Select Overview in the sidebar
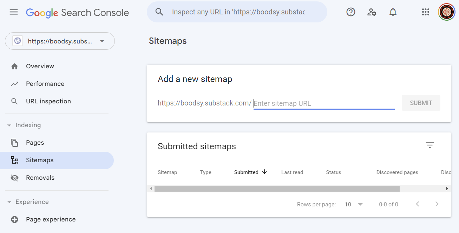 [x=40, y=66]
